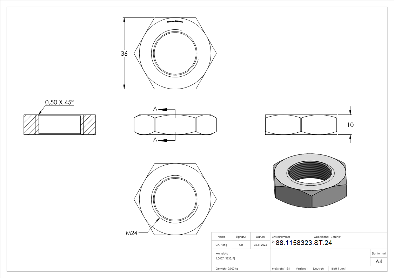Select the 0,50 X 45° chamfer annotation
The height and width of the screenshot is (278, 394).
pos(59,102)
